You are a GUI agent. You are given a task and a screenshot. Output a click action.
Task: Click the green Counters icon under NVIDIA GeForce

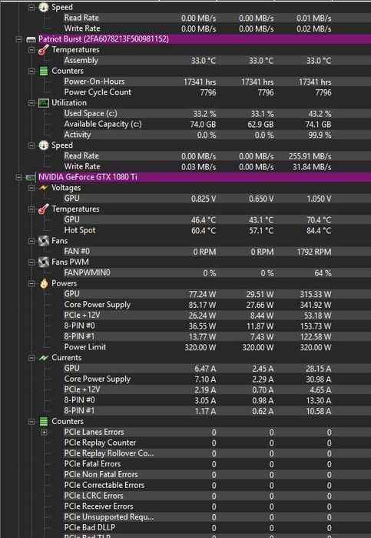pos(44,421)
